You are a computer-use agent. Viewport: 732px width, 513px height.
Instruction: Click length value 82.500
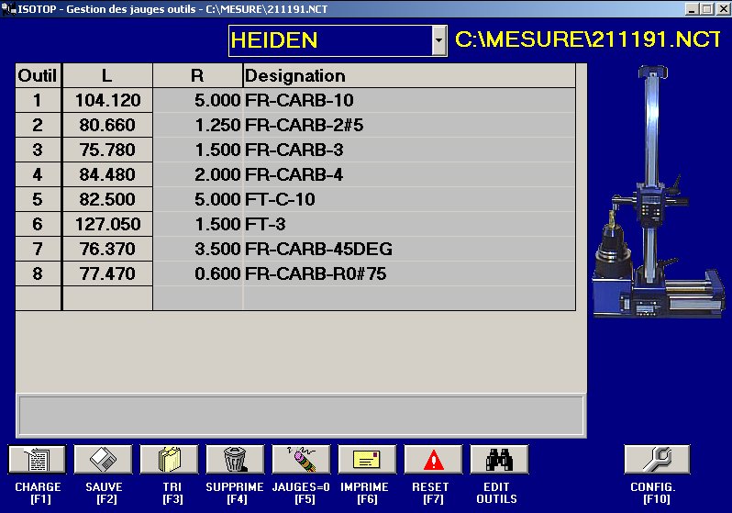[x=107, y=199]
